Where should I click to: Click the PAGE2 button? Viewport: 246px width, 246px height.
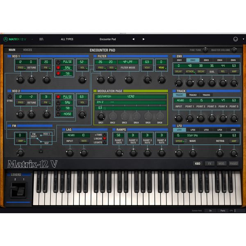point(234,164)
